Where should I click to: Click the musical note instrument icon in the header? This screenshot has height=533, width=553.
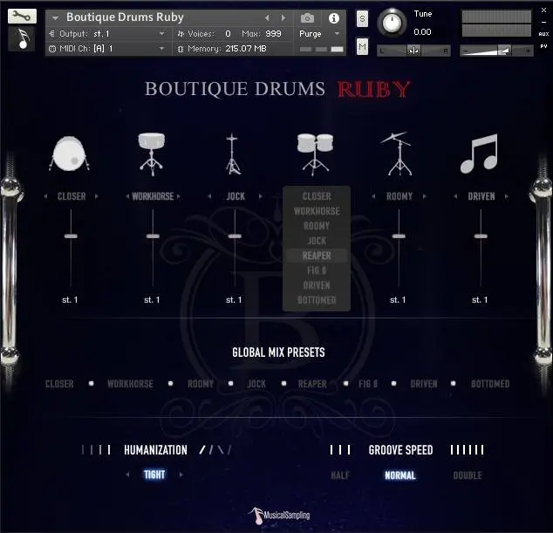(22, 38)
